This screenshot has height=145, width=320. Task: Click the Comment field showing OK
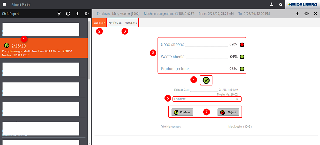206,99
